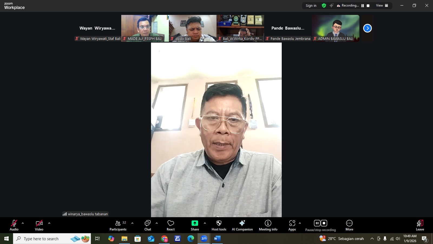
Task: Expand video options arrow
Action: (49, 223)
